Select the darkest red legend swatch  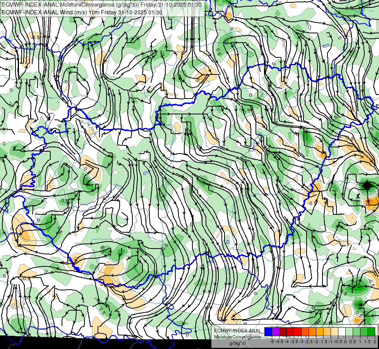[x=283, y=332]
